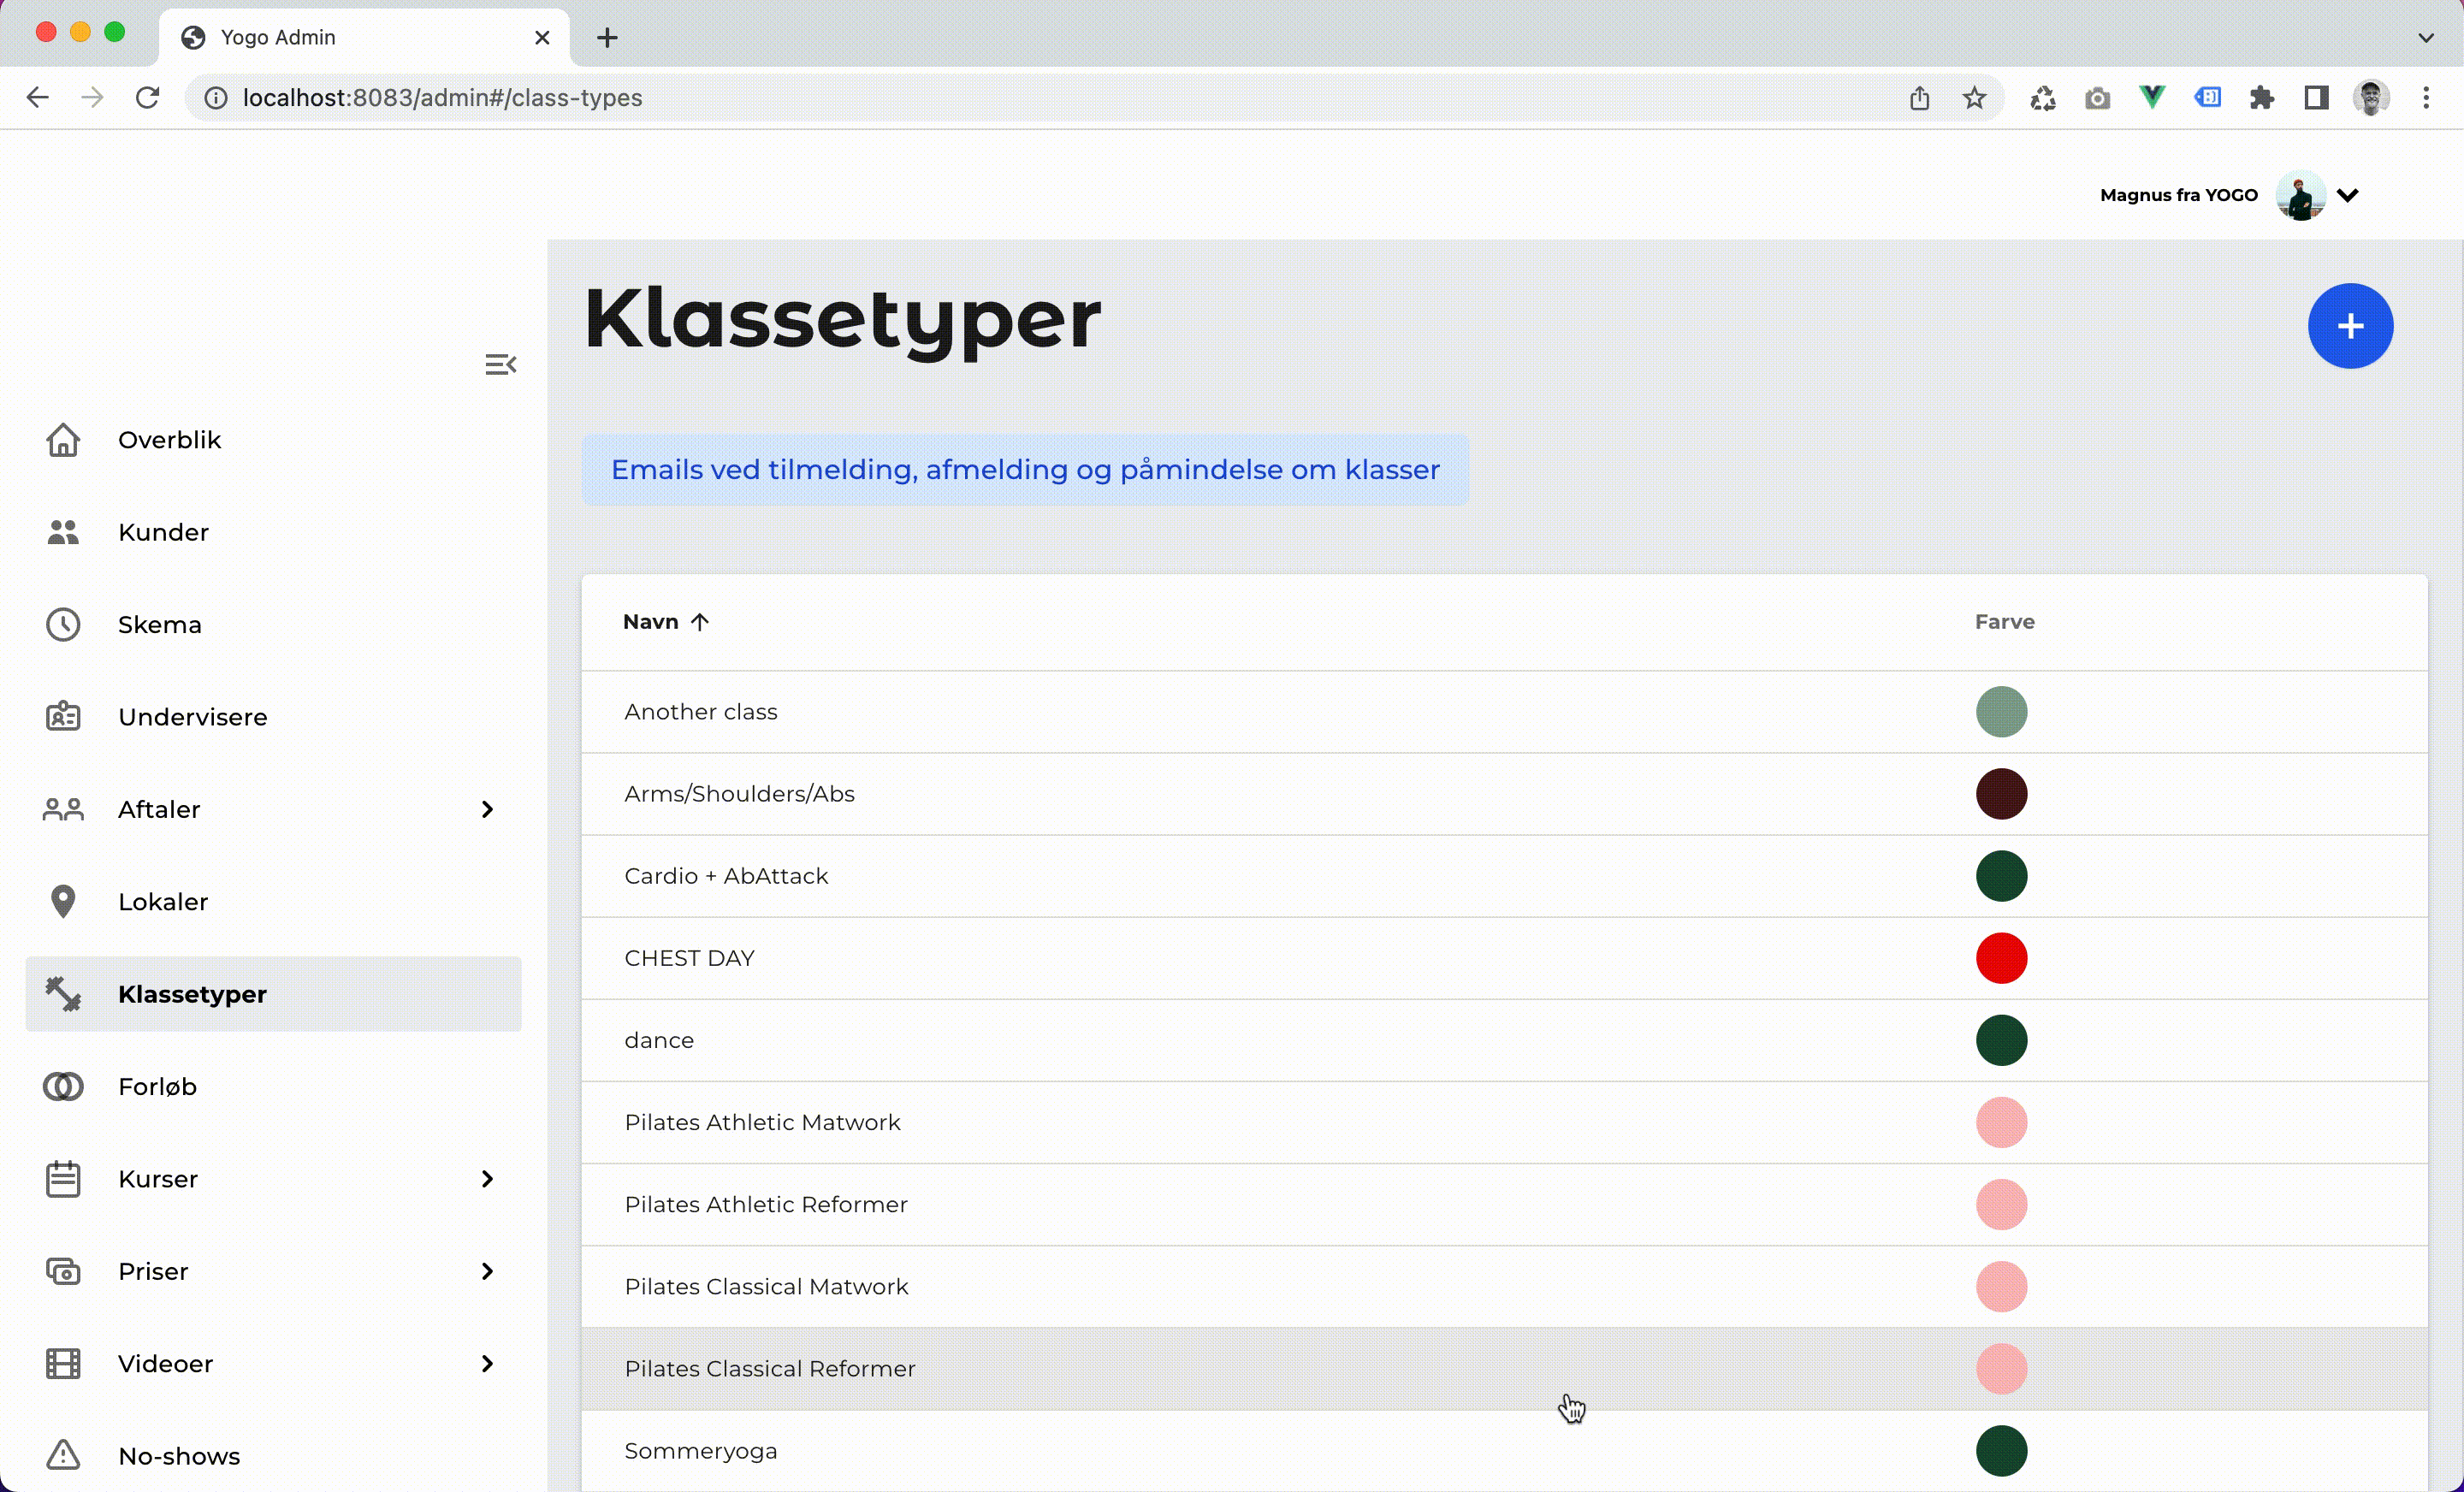Expand the Priser submenu chevron

pyautogui.click(x=487, y=1271)
